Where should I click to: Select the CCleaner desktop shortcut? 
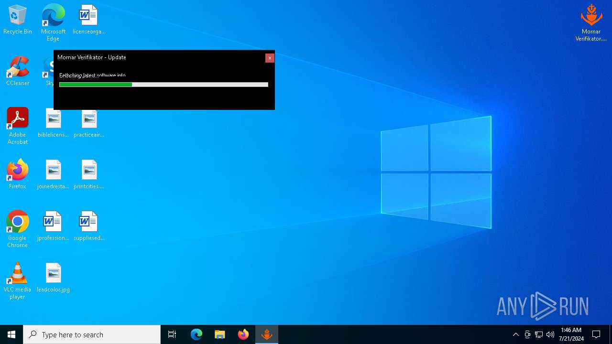(x=18, y=71)
